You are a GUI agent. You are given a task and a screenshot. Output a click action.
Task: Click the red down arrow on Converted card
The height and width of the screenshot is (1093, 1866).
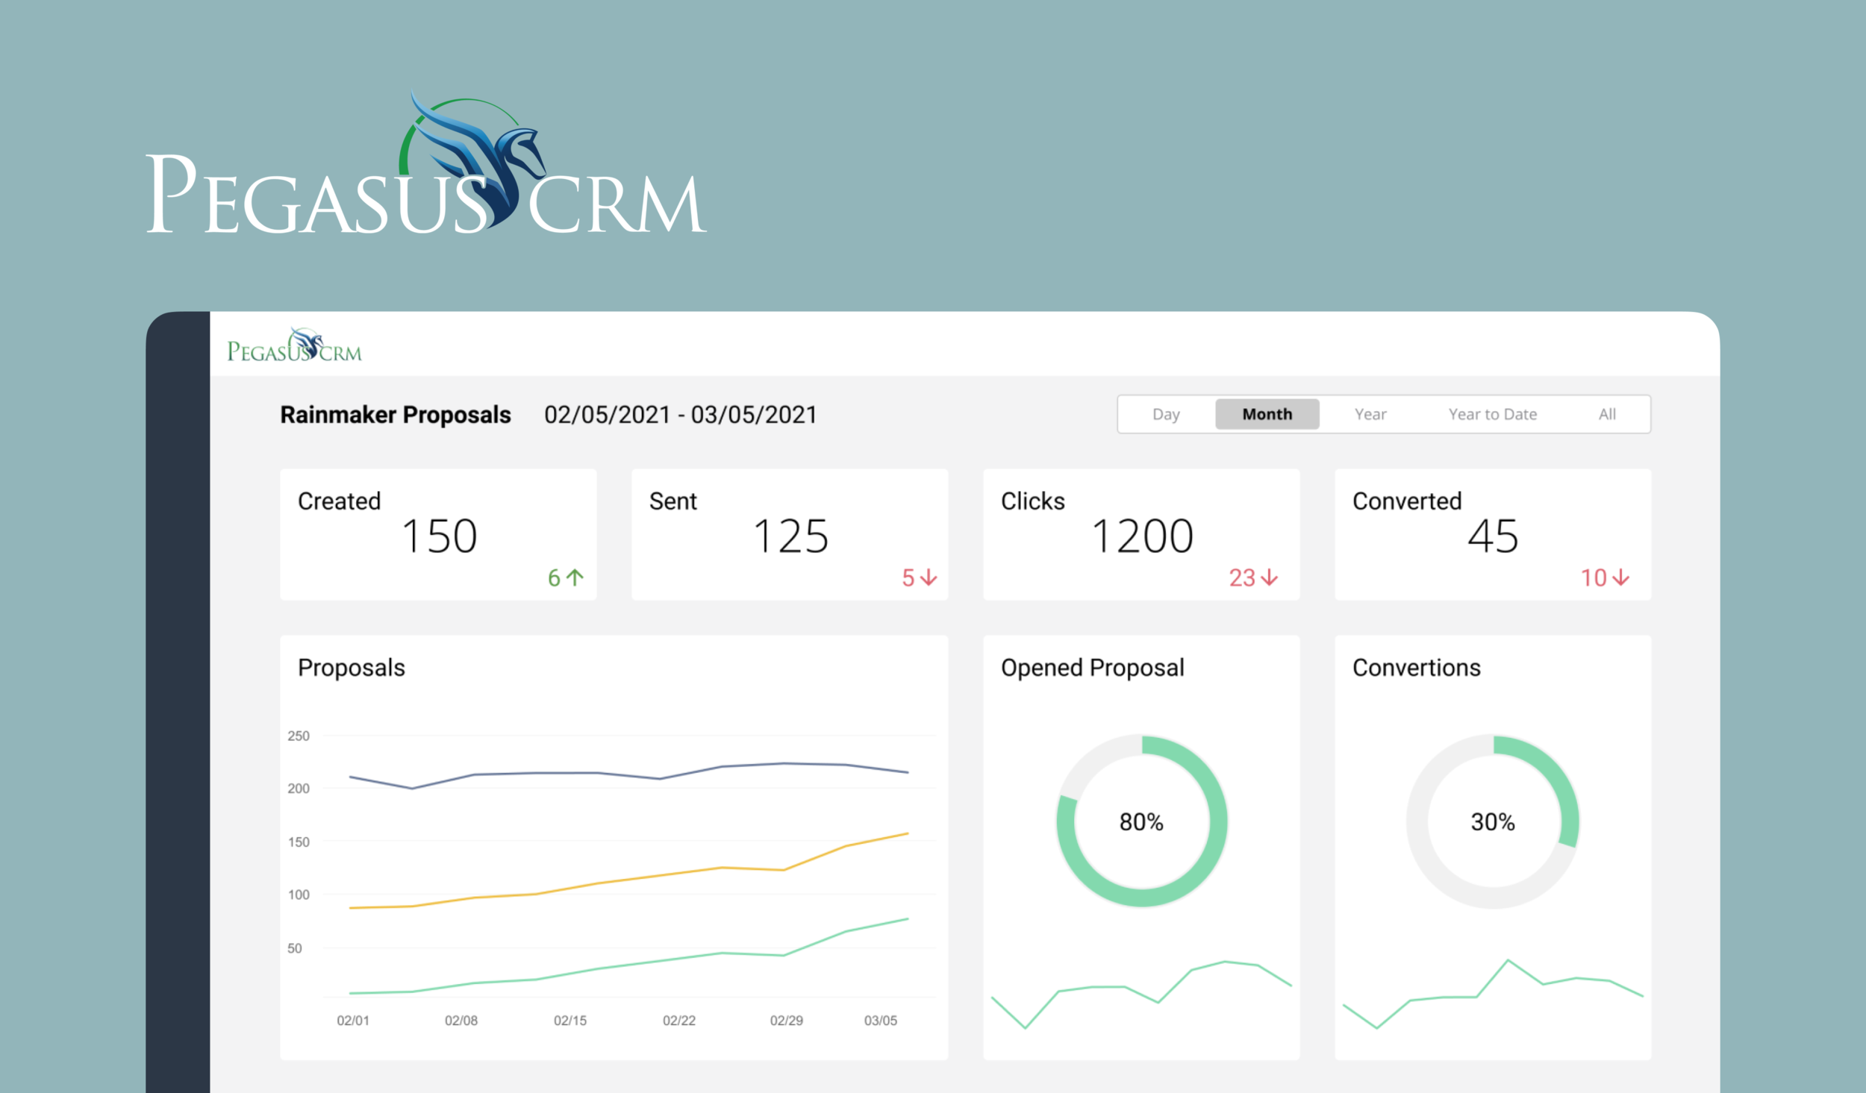[x=1620, y=577]
